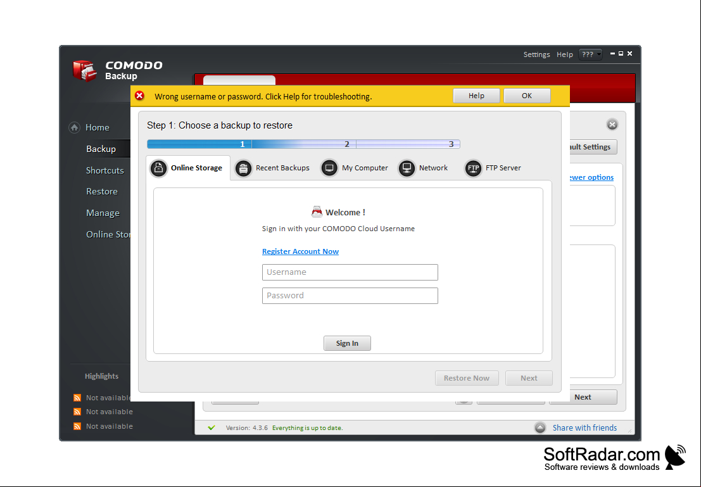Click the COMODO Backup logo icon
Image resolution: width=701 pixels, height=487 pixels.
point(84,71)
